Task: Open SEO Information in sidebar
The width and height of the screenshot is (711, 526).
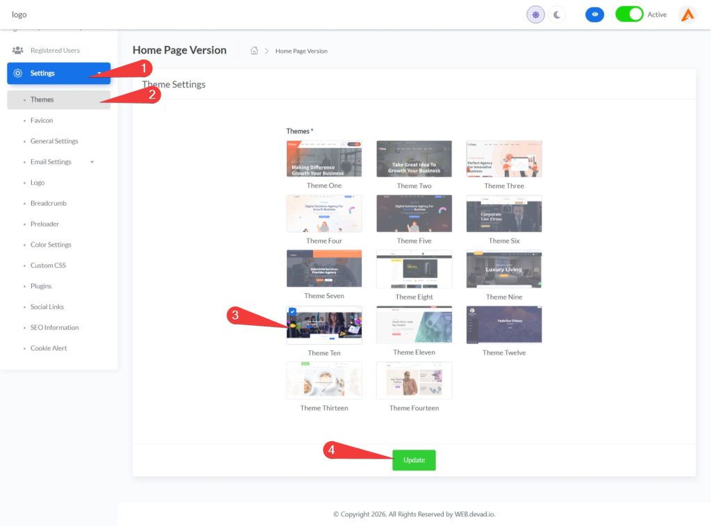Action: click(x=54, y=327)
